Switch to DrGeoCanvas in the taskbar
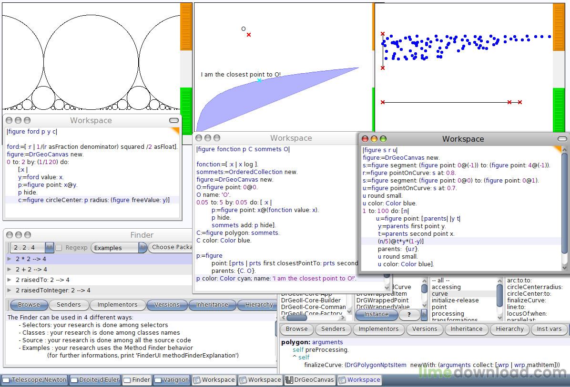 pos(310,380)
